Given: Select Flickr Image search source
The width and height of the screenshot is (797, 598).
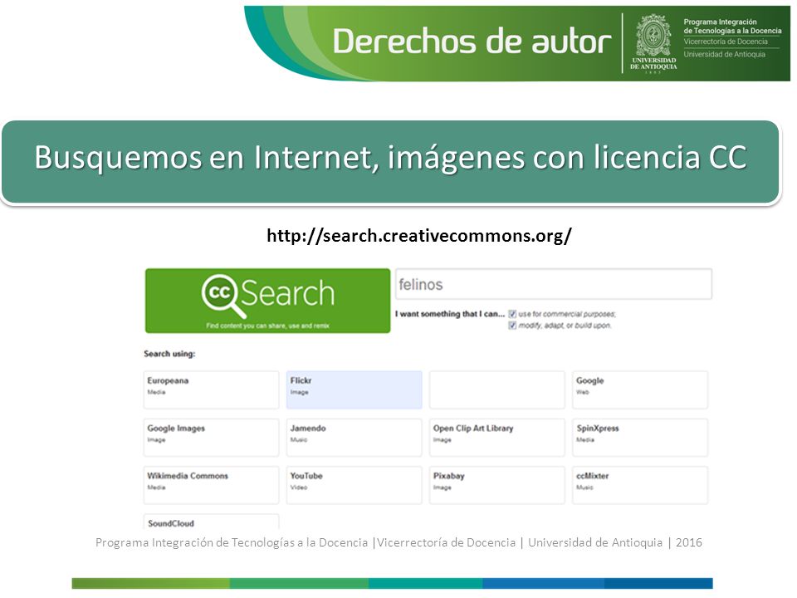Looking at the screenshot, I should (354, 390).
